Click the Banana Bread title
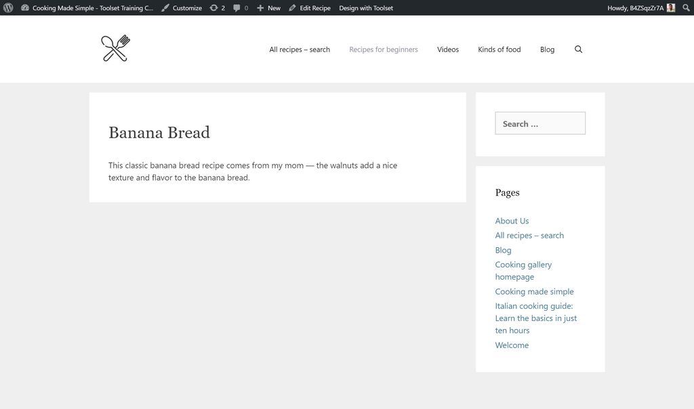This screenshot has height=409, width=694. point(159,133)
